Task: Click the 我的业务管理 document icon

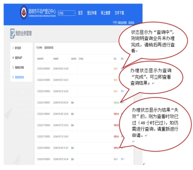Action: (13, 34)
